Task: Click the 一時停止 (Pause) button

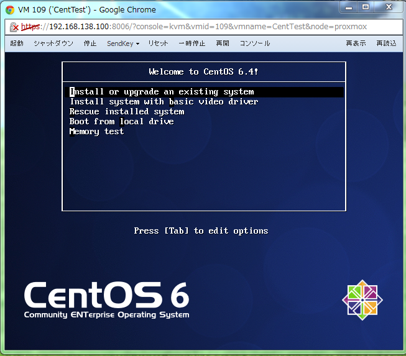Action: [192, 43]
